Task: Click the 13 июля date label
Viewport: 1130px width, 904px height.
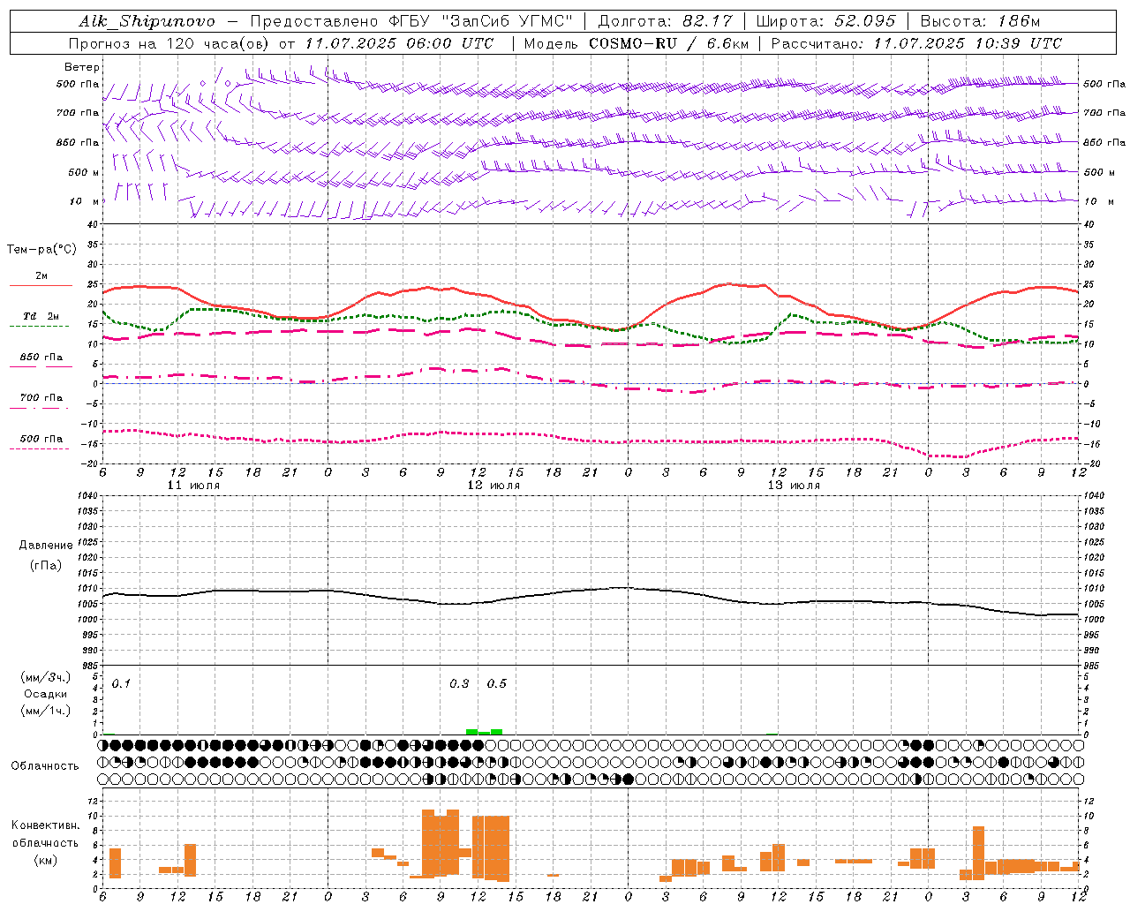Action: pos(794,486)
